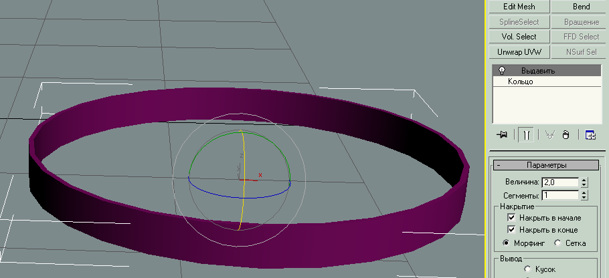Click the pin stack icon

click(502, 134)
